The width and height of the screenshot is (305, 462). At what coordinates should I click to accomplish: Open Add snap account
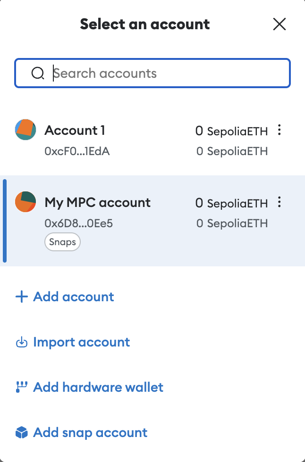pos(90,432)
